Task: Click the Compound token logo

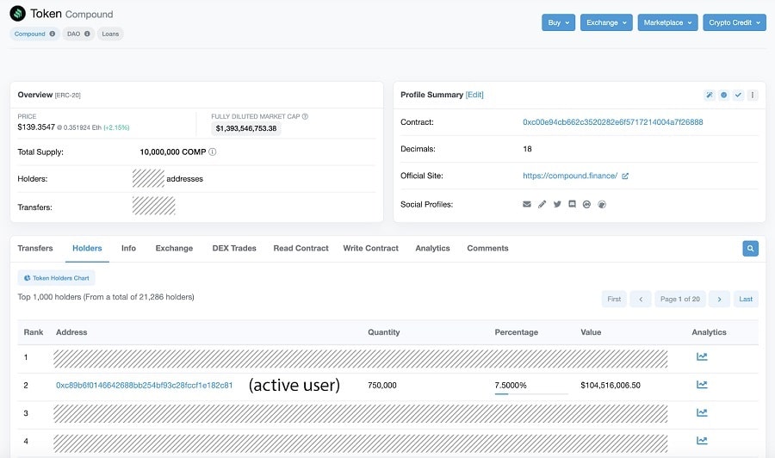Action: point(17,14)
